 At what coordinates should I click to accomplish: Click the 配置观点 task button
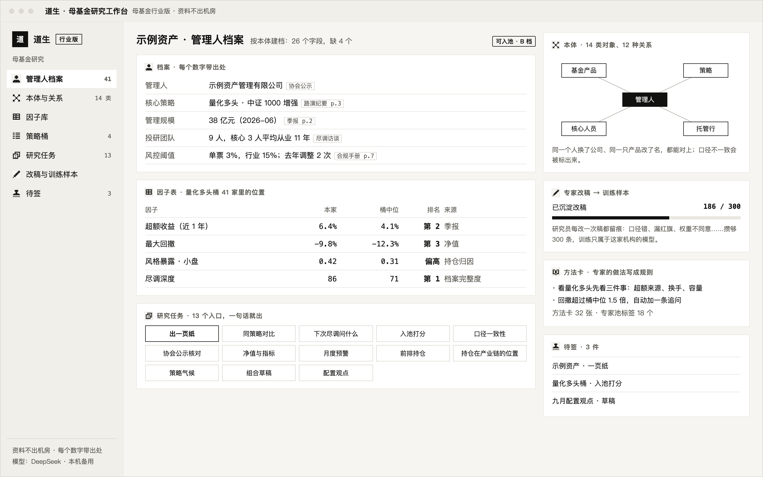[336, 373]
